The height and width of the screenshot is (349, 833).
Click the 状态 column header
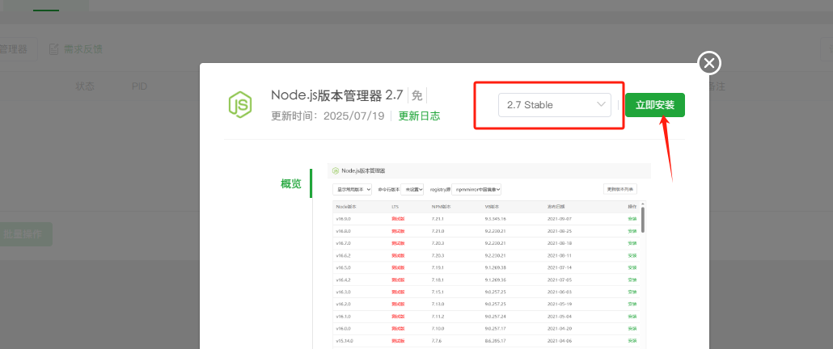pos(85,86)
